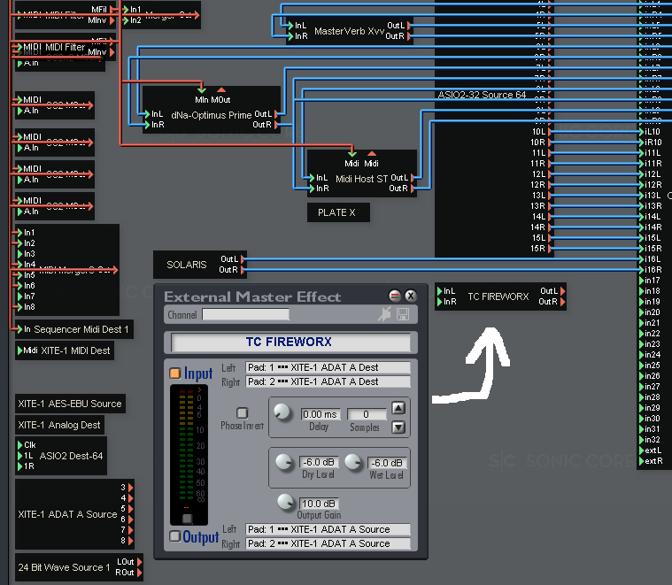This screenshot has width=672, height=585.
Task: Click the extL input port
Action: [x=642, y=450]
